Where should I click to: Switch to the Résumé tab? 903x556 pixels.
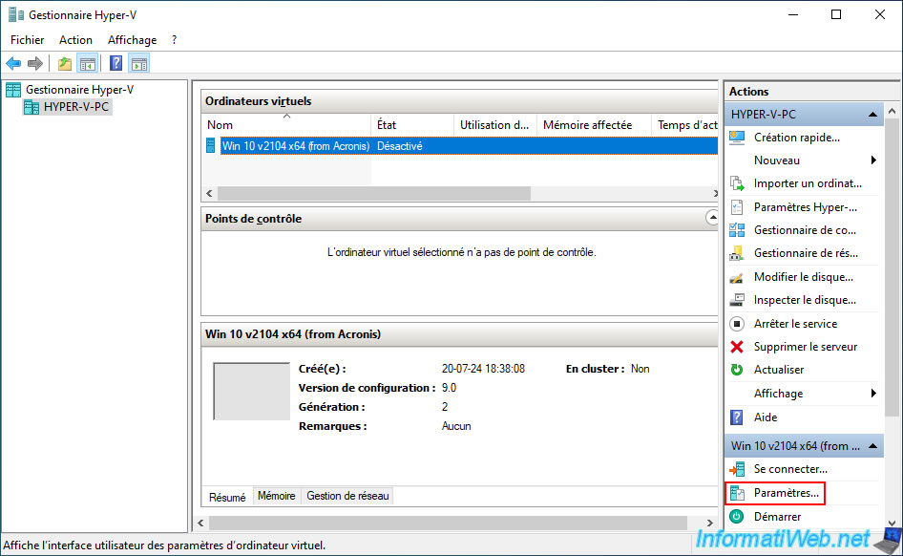227,497
